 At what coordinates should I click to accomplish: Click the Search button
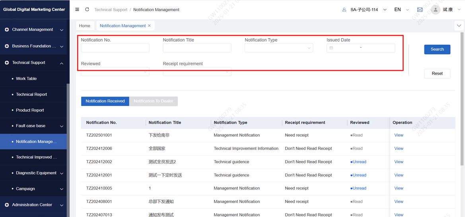click(x=437, y=49)
